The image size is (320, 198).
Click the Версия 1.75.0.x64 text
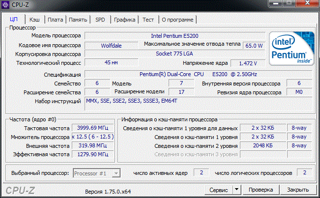pos(108,192)
